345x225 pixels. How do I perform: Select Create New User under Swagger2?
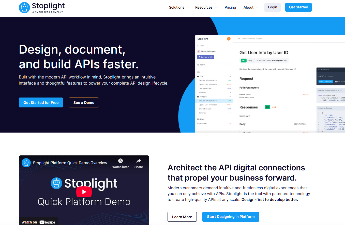tap(205, 109)
